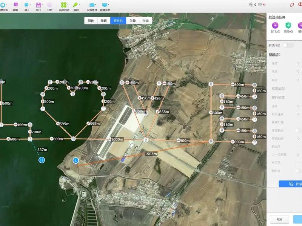Switch to the 倾转 aircraft tab

pos(91,21)
